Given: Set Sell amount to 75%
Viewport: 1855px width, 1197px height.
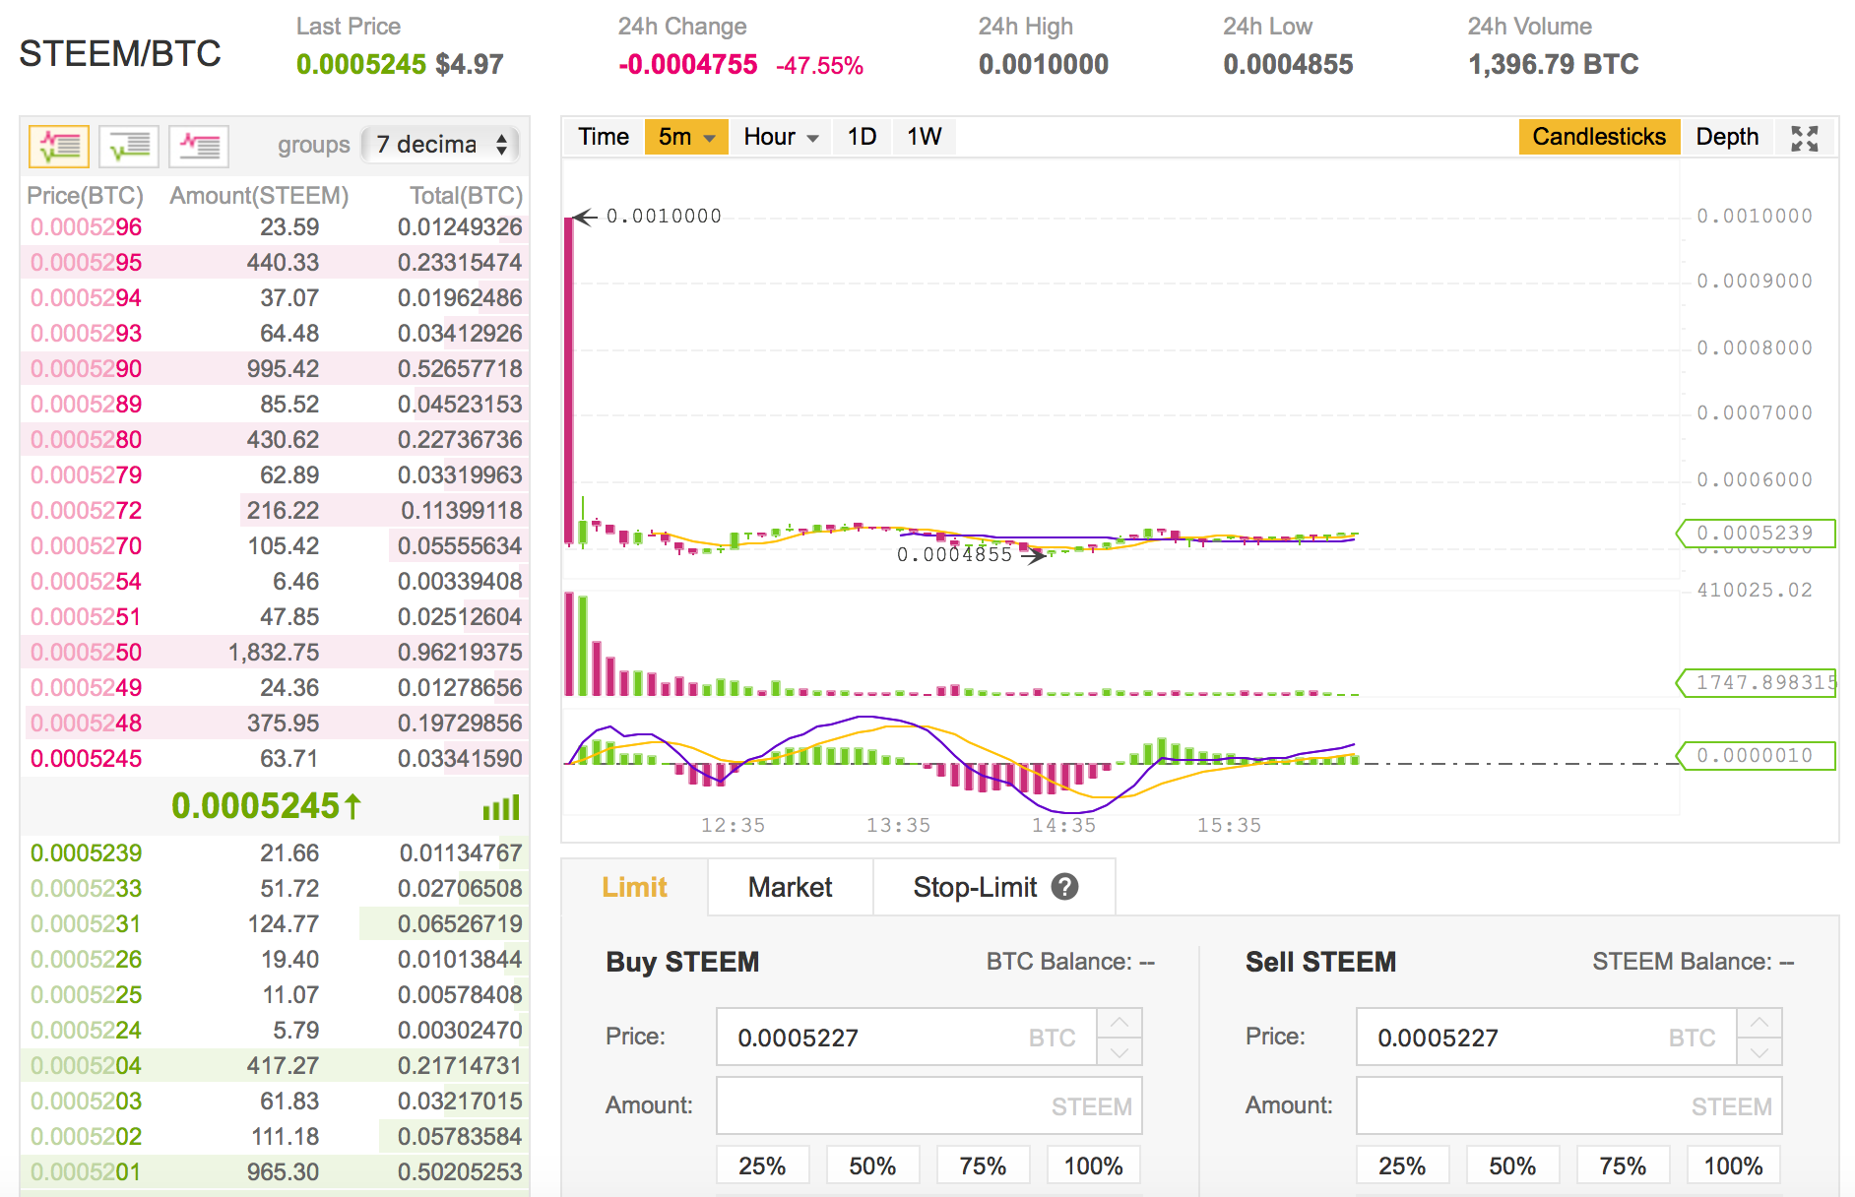Looking at the screenshot, I should tap(1623, 1165).
